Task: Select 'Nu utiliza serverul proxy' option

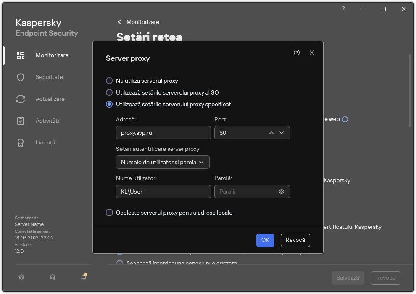Action: [110, 81]
